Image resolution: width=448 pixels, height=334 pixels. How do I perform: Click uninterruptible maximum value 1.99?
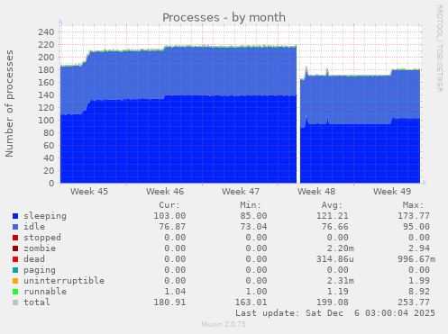tap(419, 281)
